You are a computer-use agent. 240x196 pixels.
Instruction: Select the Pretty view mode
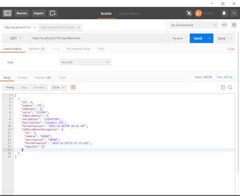coord(10,87)
